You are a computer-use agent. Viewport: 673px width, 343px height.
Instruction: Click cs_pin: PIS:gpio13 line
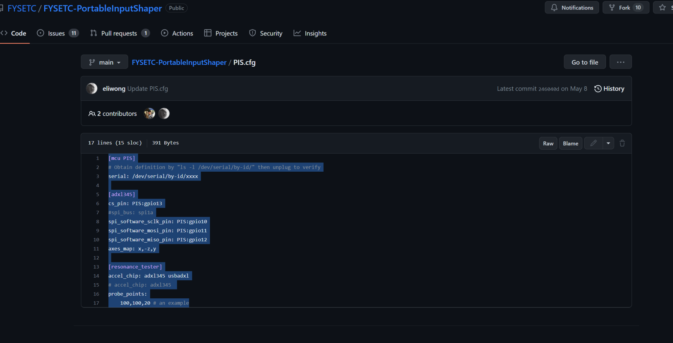135,204
